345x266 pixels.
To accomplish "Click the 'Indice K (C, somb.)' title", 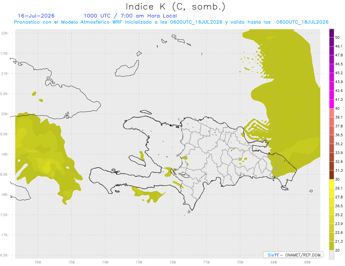I will click(175, 7).
